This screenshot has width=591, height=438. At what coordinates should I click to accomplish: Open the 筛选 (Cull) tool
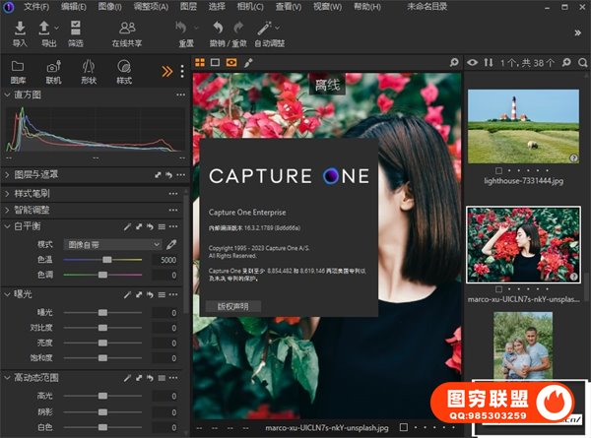pos(76,28)
